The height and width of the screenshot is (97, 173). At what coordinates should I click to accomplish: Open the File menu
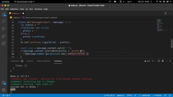coord(2,9)
